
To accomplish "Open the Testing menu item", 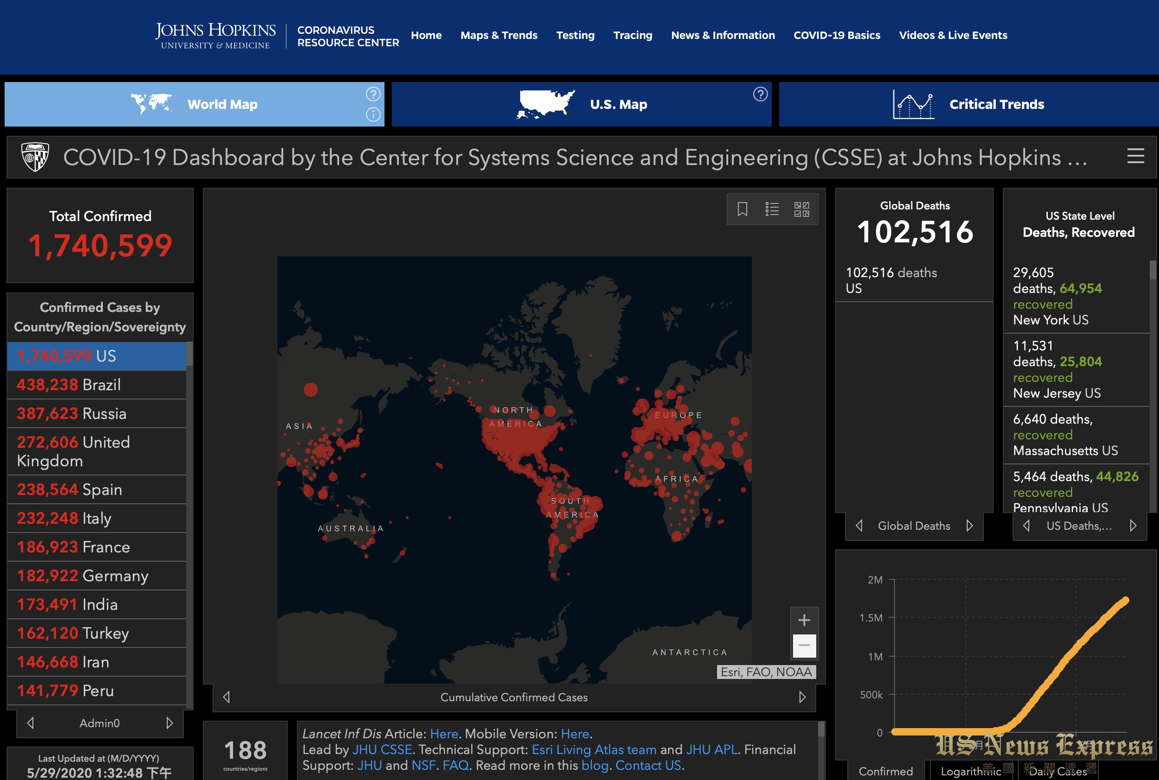I will [x=575, y=35].
